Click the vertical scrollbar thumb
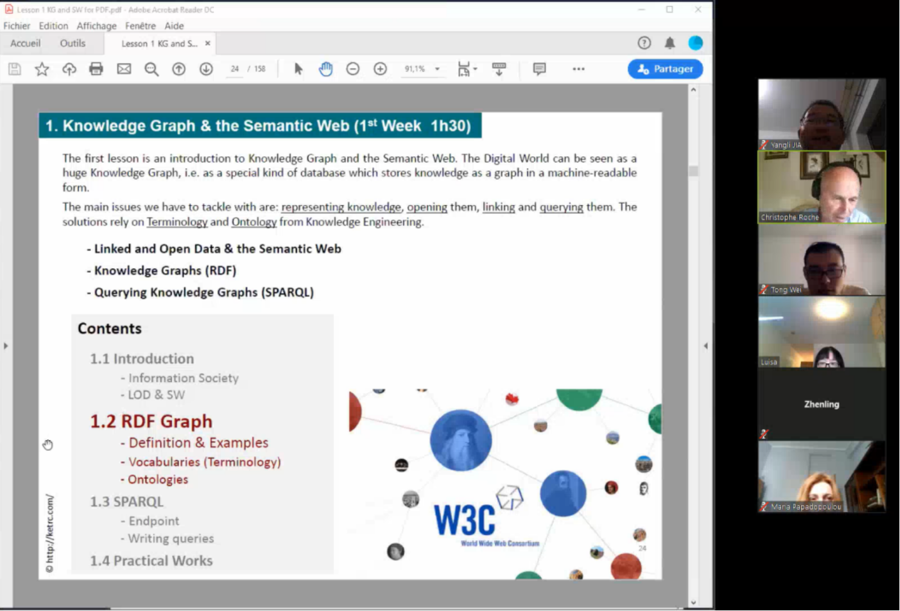The image size is (900, 611). pos(693,171)
